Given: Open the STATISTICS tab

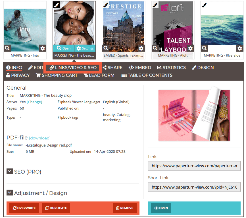Looking at the screenshot, I should pyautogui.click(x=171, y=68).
